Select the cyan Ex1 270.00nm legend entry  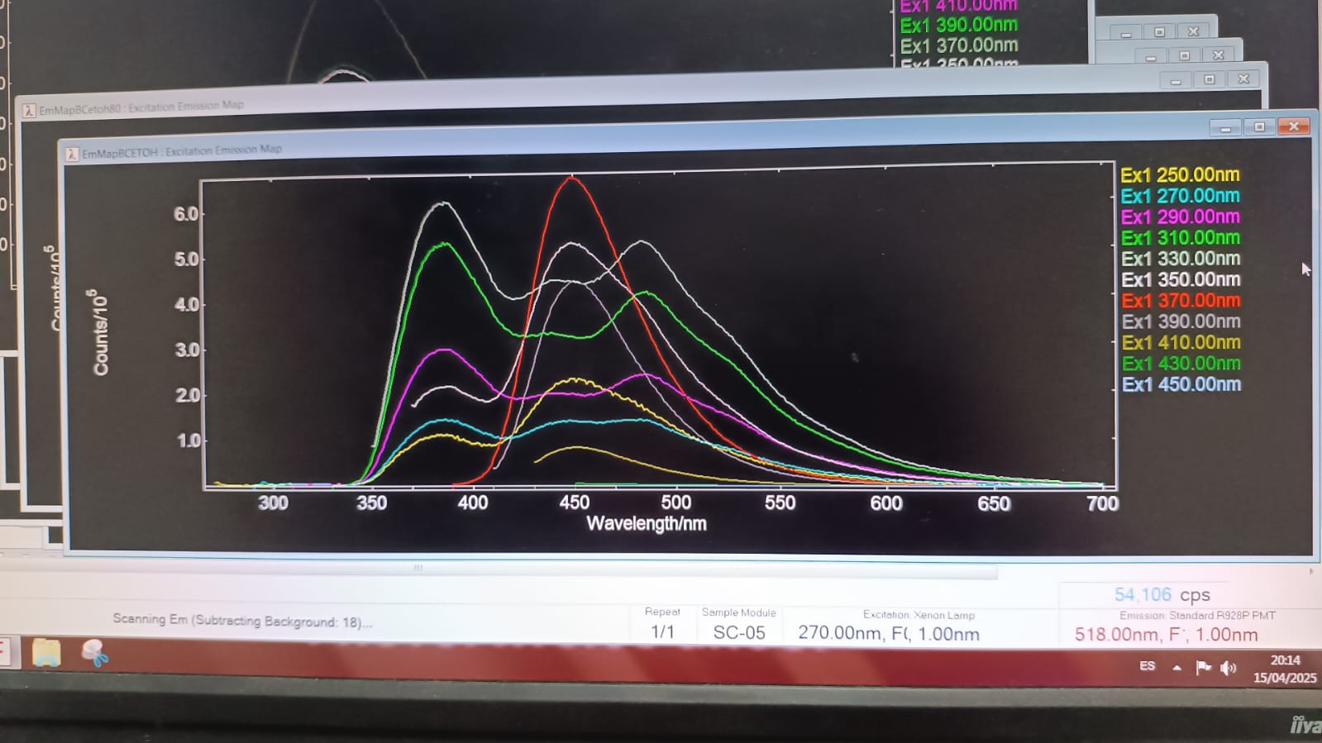(1180, 196)
